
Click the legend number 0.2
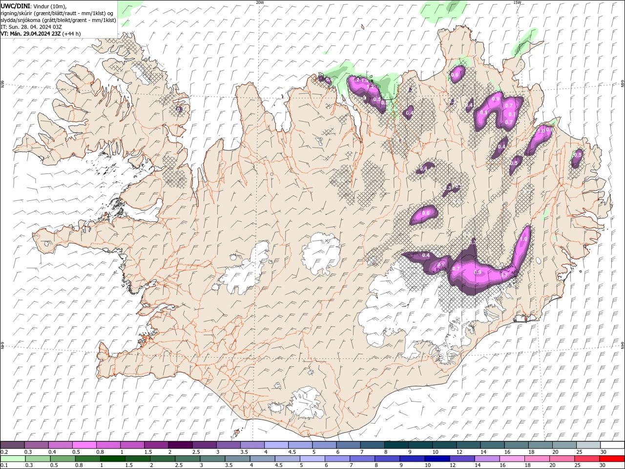coord(3,452)
